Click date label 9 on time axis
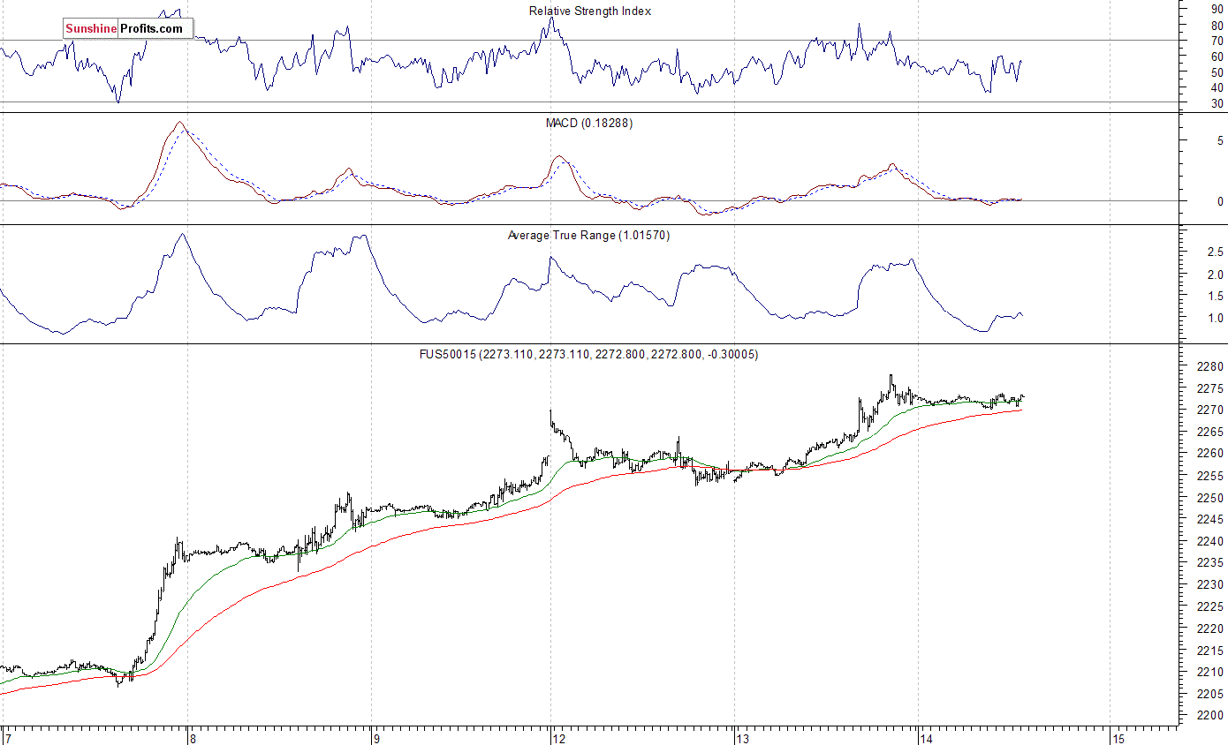Screen dimensions: 1228x745 (375, 738)
